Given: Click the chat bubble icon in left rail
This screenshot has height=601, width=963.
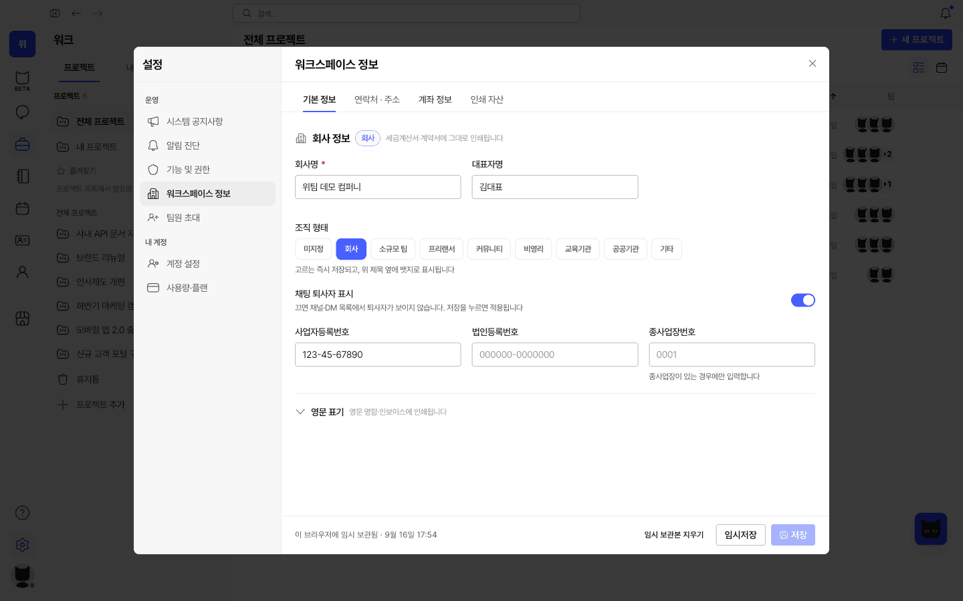Looking at the screenshot, I should [x=22, y=112].
